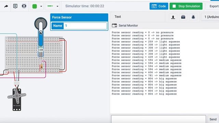Select the resistor on the breadboard
Viewport: 219px width, 123px height.
point(42,66)
